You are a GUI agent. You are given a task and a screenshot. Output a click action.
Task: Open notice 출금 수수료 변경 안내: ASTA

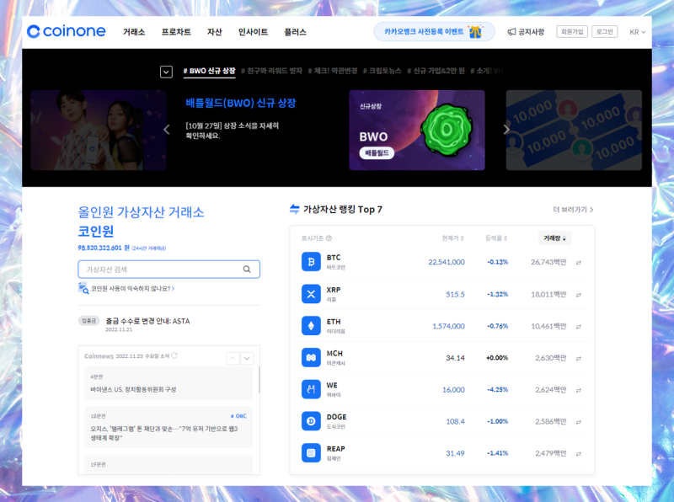147,321
